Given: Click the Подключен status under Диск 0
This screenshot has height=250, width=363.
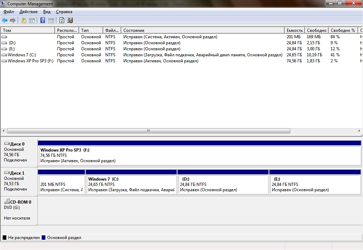Looking at the screenshot, I should coord(15,160).
